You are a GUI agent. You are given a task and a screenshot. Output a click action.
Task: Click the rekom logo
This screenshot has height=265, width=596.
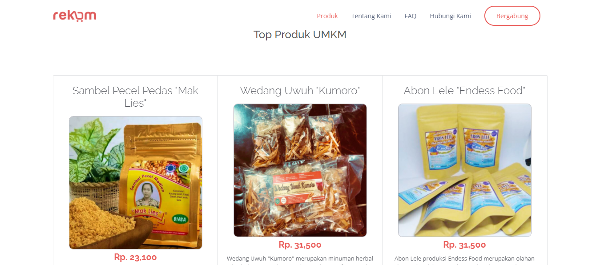pyautogui.click(x=75, y=16)
